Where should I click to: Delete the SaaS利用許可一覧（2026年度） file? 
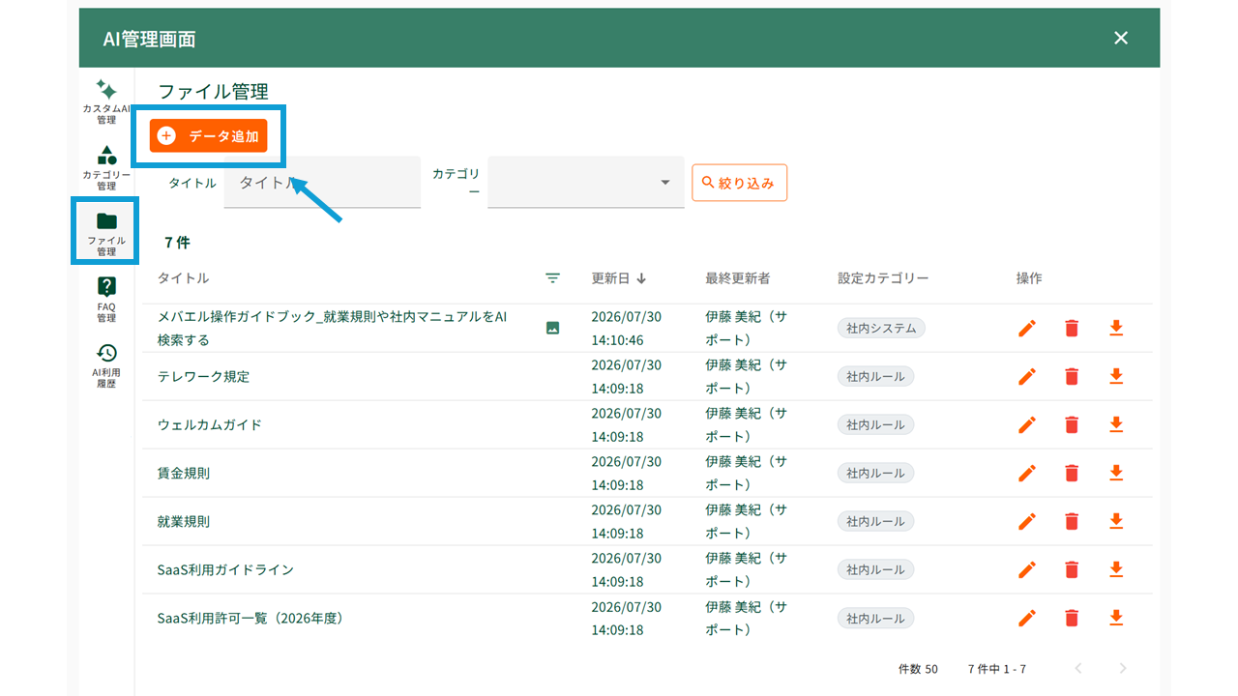(x=1072, y=618)
